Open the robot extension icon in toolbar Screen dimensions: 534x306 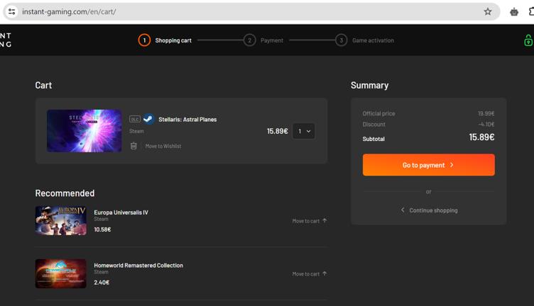(x=514, y=12)
